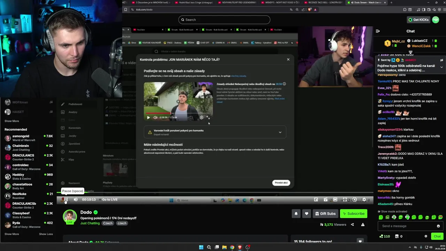Image resolution: width=446 pixels, height=251 pixels.
Task: Show more followed channels above Recommended
Action: tap(12, 121)
